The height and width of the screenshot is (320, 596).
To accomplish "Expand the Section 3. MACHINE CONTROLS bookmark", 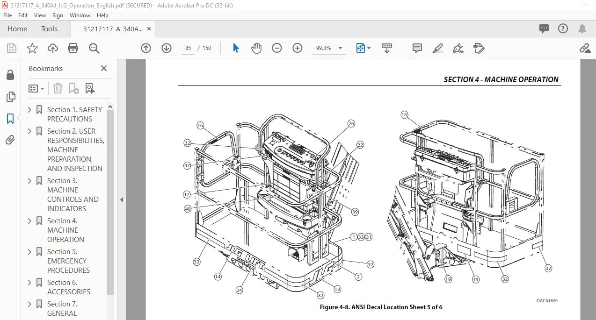I will tap(30, 181).
